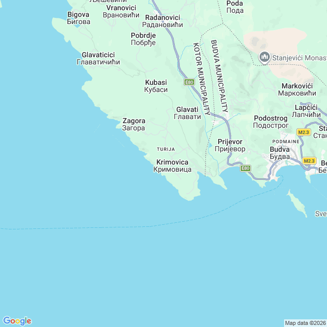The image size is (327, 327).
Task: Click the M2.3 road shield near Podmaine
Action: (303, 132)
